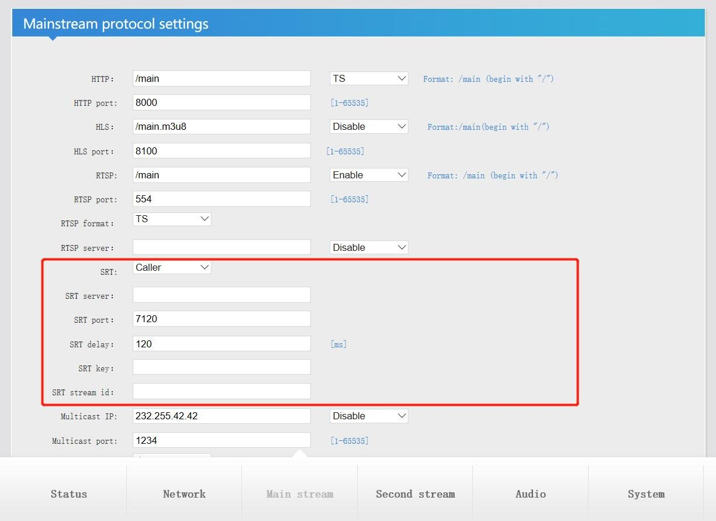Click the SRT delay field
Image resolution: width=716 pixels, height=521 pixels.
pyautogui.click(x=222, y=344)
